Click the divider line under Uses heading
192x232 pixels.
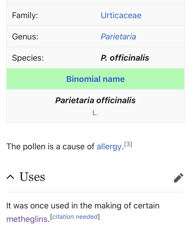click(x=95, y=192)
